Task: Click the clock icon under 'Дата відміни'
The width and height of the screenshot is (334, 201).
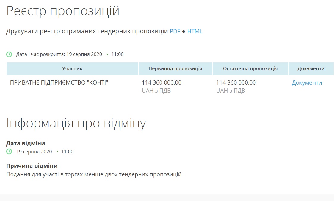Action: pos(9,152)
